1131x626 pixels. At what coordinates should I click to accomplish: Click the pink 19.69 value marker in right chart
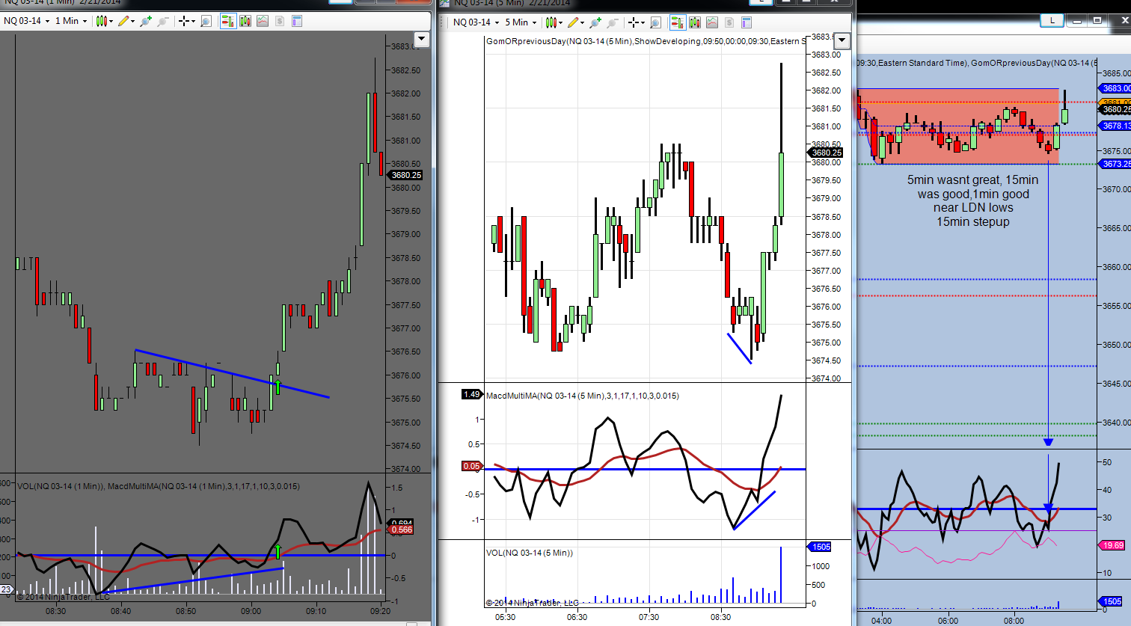coord(1113,545)
